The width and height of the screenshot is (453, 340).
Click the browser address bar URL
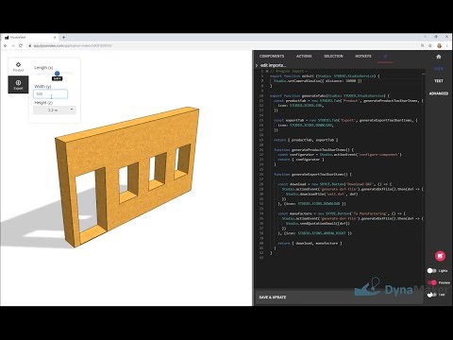click(x=73, y=45)
